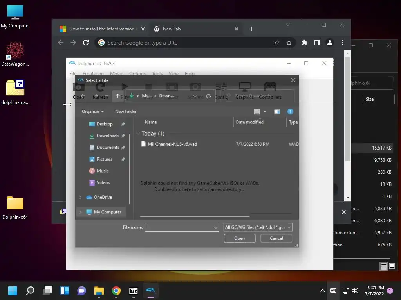This screenshot has width=401, height=300.
Task: Click Chrome's reload page icon
Action: pyautogui.click(x=86, y=43)
